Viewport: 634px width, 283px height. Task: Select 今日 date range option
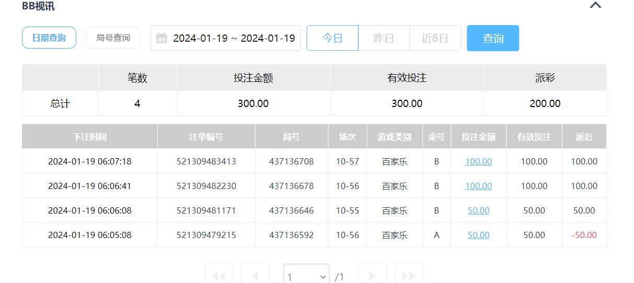coord(333,38)
